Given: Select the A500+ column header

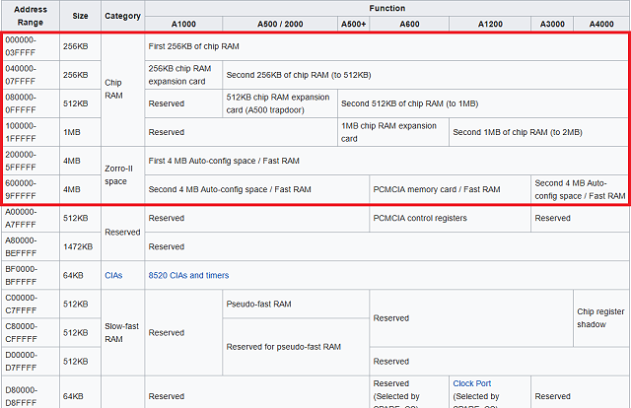Looking at the screenshot, I should click(x=353, y=24).
